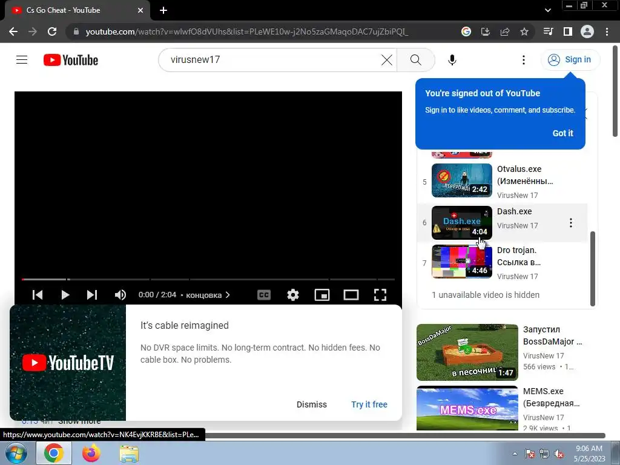Open tab search dropdown arrow
620x465 pixels.
[547, 11]
